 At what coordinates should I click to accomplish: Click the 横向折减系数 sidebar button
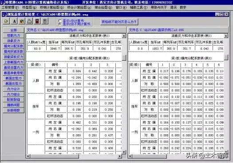click(13, 51)
